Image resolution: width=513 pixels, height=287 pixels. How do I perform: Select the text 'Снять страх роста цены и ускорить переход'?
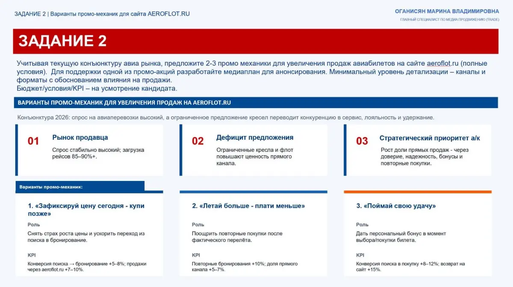86,237
